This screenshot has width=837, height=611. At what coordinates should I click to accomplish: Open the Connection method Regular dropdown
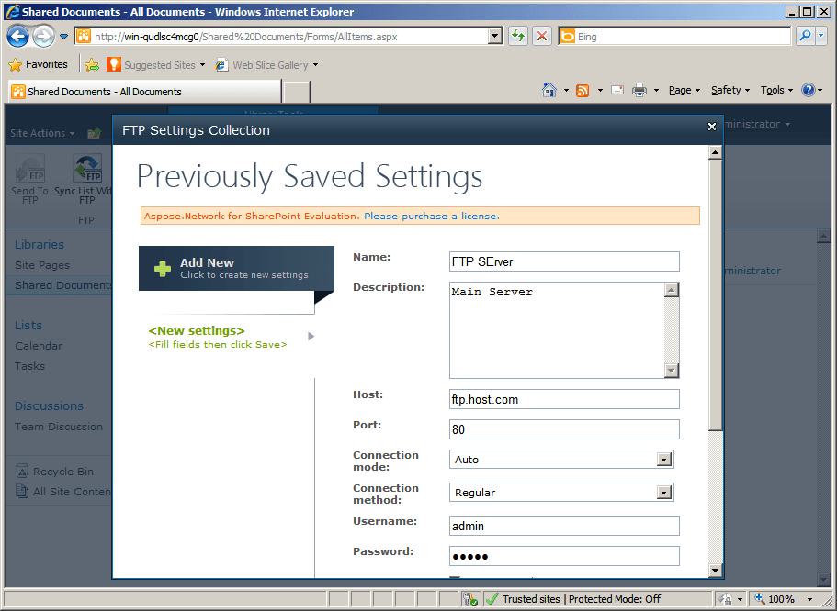(x=561, y=493)
